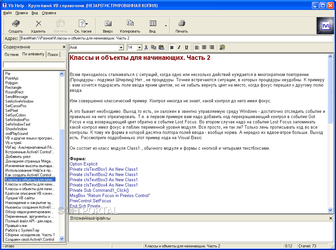Select the Vb и трей list entry

[13, 143]
